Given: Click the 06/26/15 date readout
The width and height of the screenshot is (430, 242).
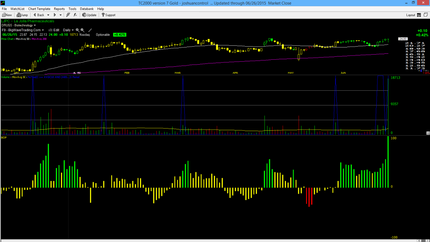Looking at the screenshot, I should click(10, 34).
